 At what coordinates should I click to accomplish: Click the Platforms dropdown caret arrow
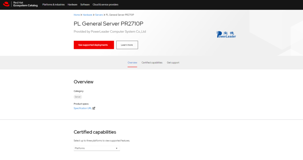click(x=116, y=148)
